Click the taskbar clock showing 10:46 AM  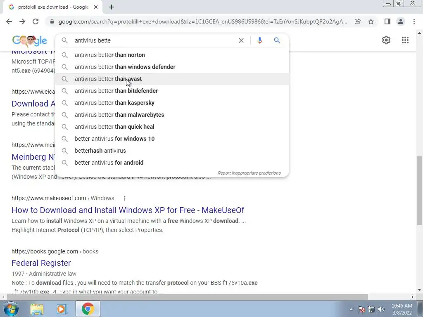click(x=402, y=309)
